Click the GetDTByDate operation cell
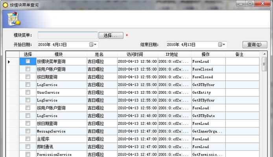 click(x=208, y=116)
